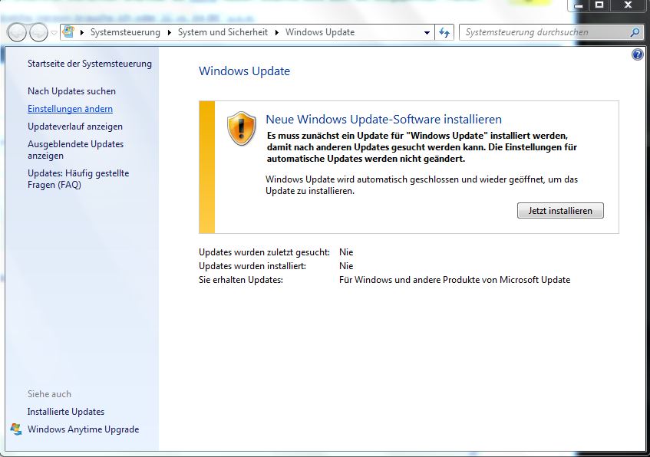Open Updates: Häufig gestellte Fragen (FAQ)
Viewport: 650px width, 457px height.
(78, 179)
